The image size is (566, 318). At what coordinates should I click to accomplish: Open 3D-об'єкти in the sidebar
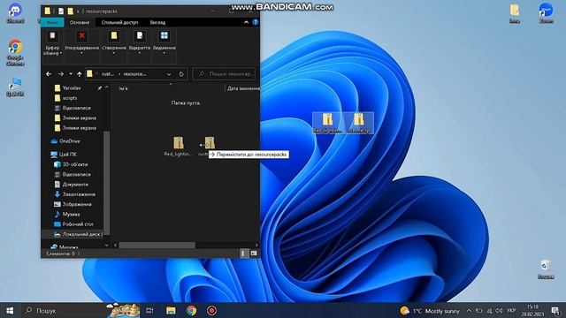(x=75, y=164)
